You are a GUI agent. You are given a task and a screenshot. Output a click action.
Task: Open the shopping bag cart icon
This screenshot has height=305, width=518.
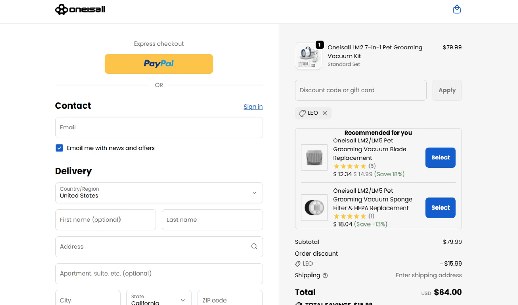tap(457, 9)
